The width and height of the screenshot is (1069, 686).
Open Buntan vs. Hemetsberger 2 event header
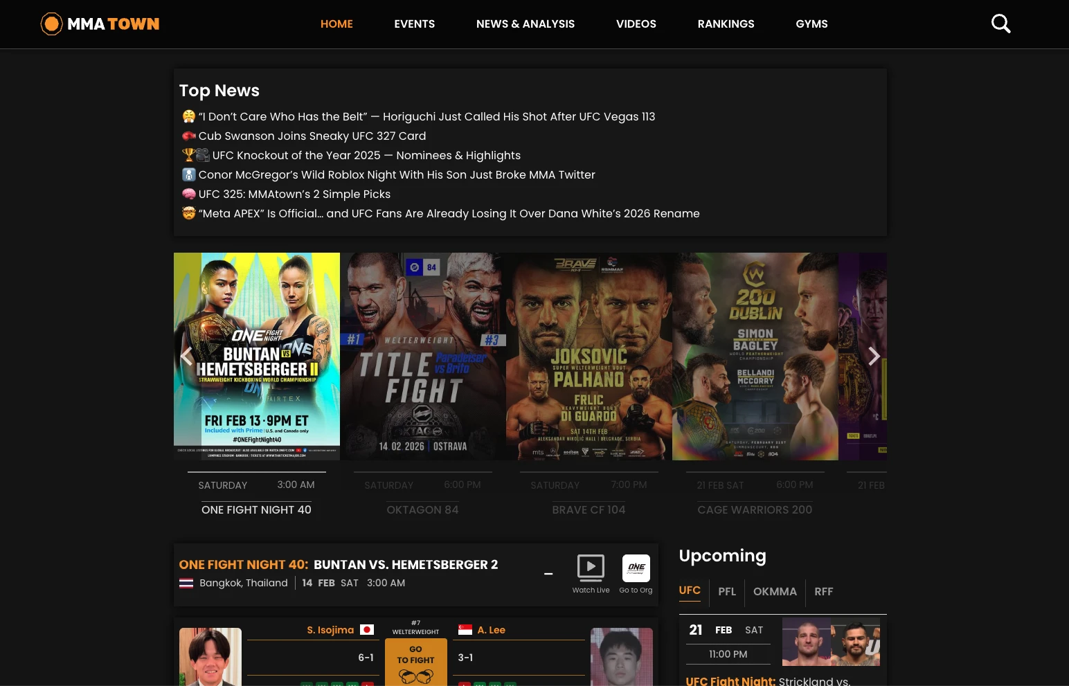(x=406, y=564)
